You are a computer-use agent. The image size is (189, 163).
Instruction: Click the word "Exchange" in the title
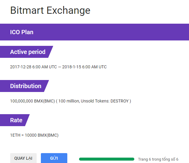click(x=69, y=10)
